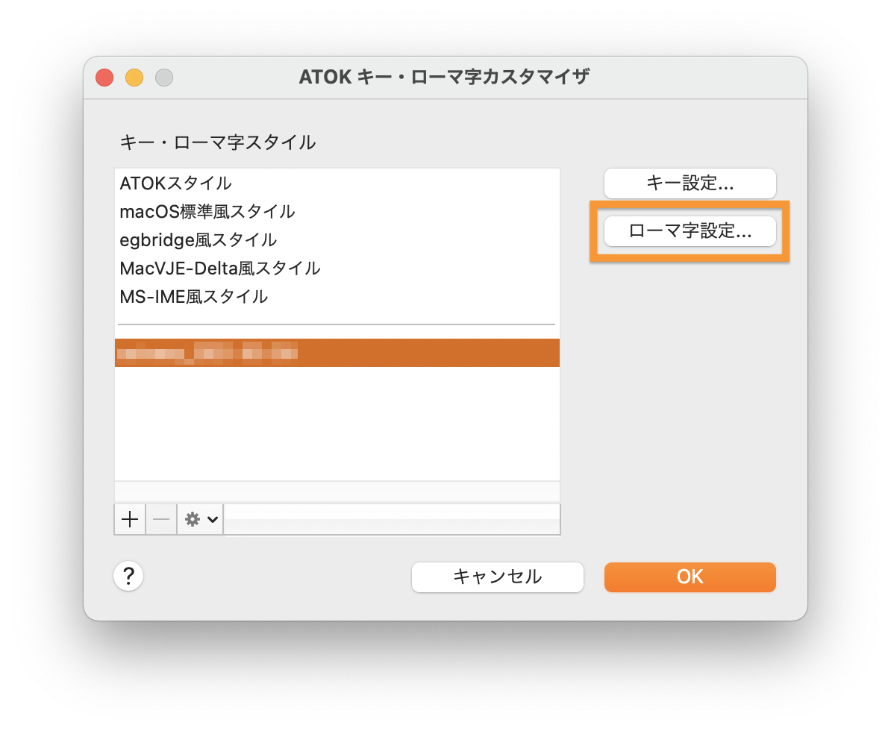Image resolution: width=891 pixels, height=731 pixels.
Task: Click the minus button below the list
Action: click(160, 519)
